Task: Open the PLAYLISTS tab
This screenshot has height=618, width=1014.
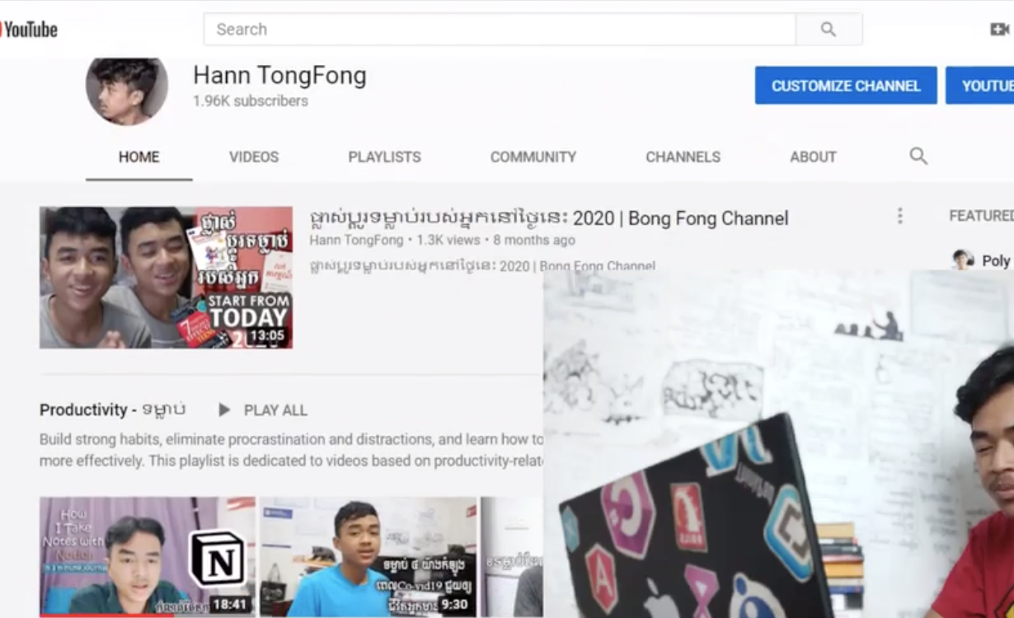Action: (384, 157)
